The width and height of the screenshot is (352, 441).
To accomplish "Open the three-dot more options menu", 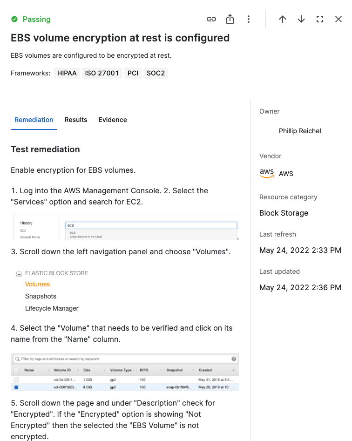I will [x=249, y=19].
